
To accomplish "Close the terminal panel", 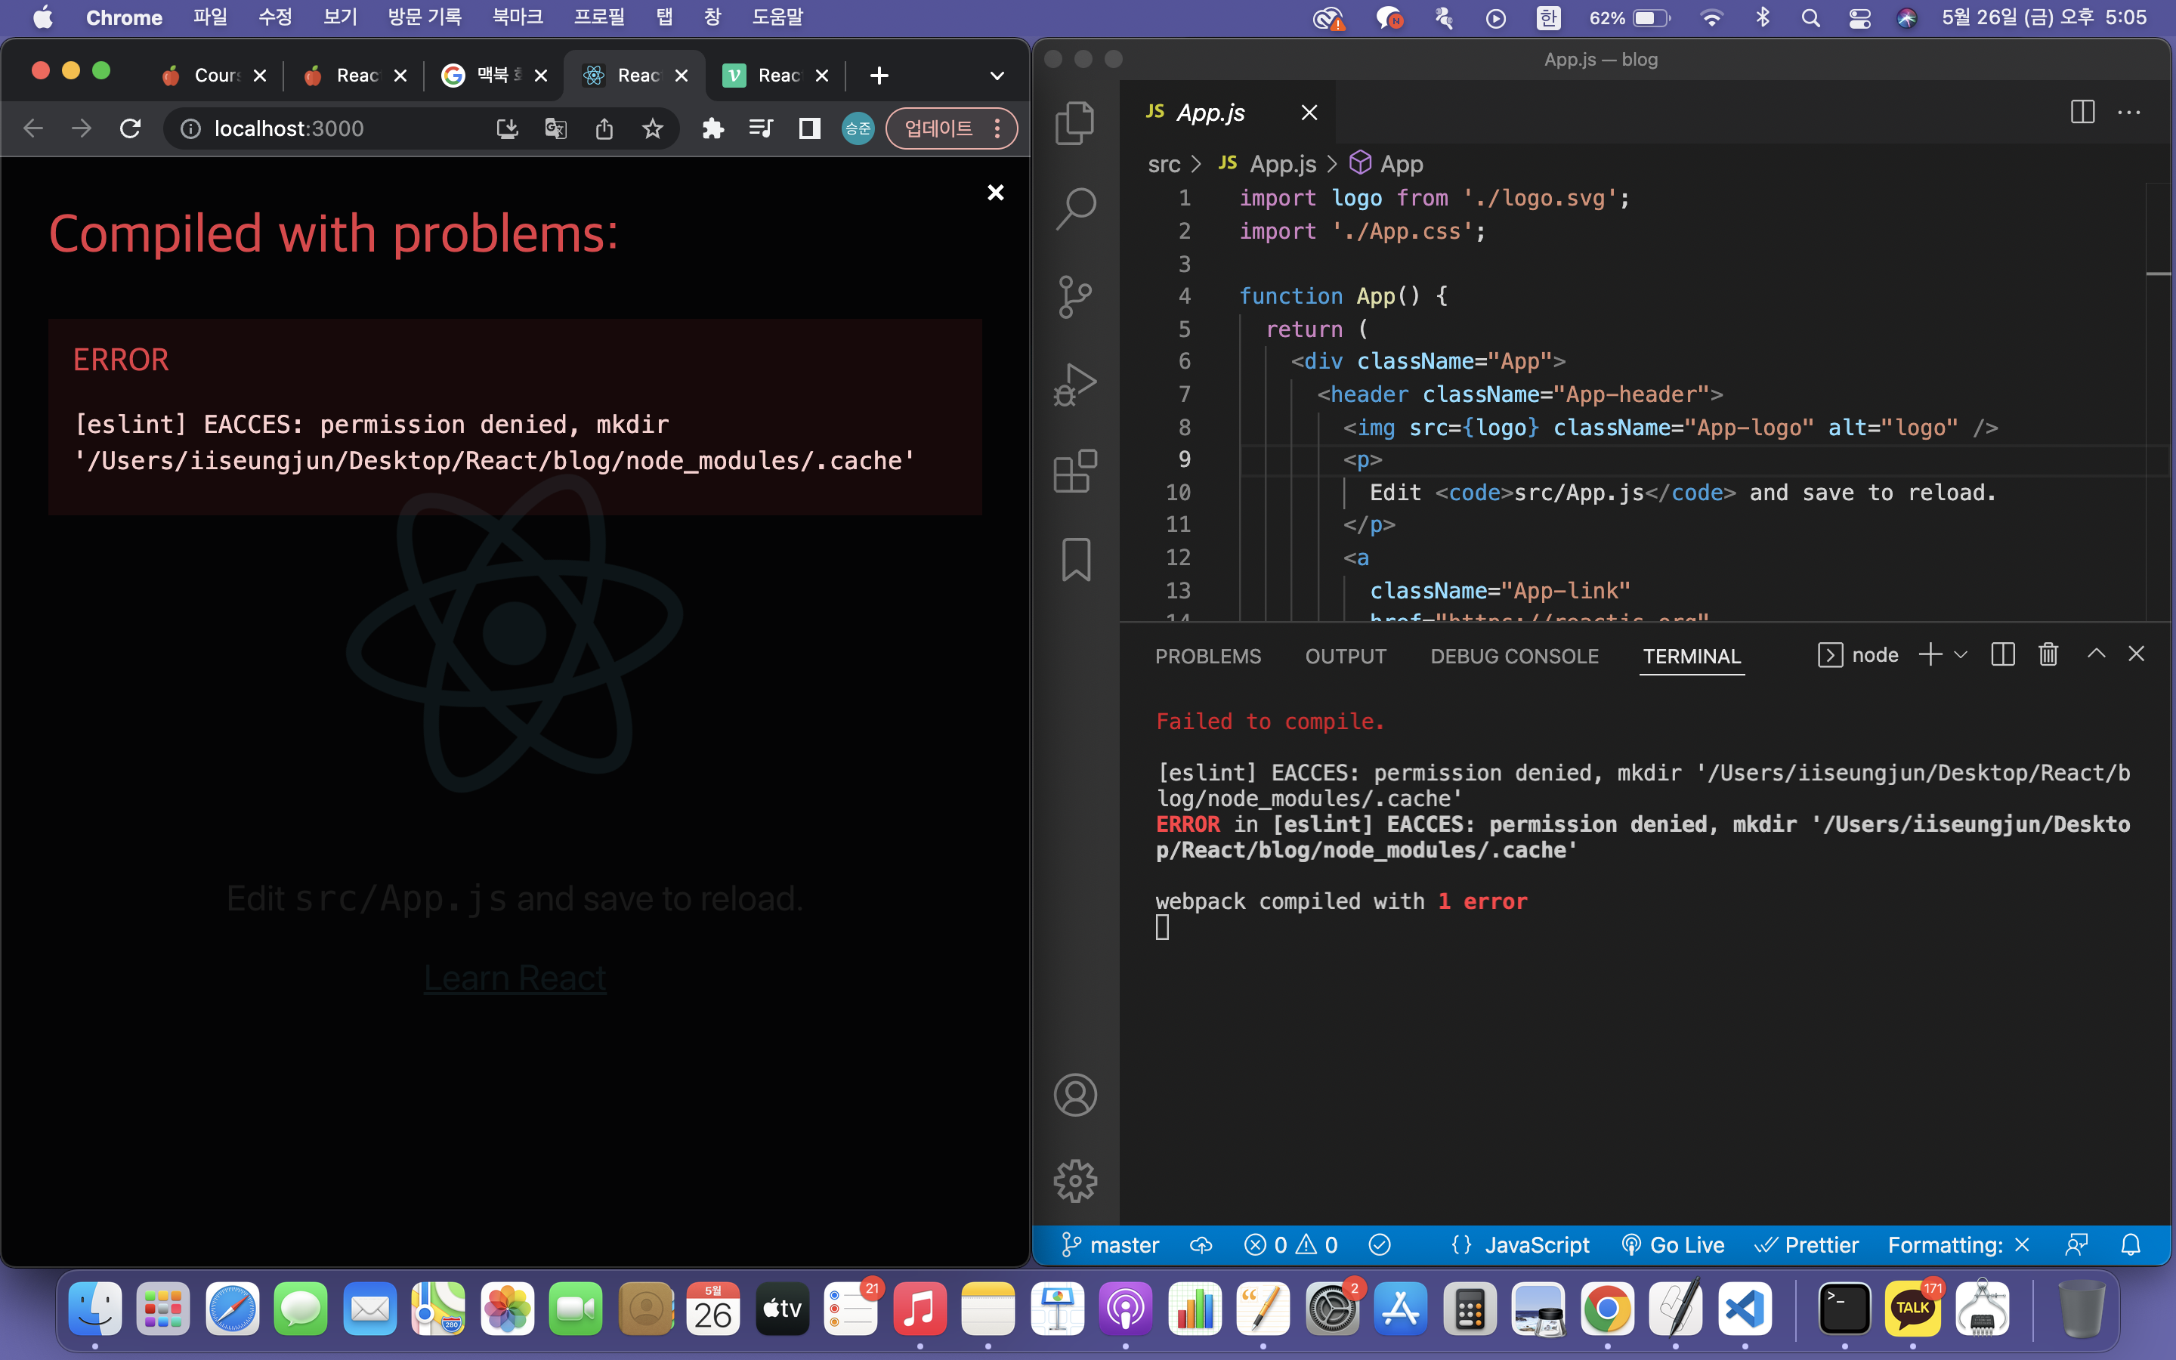I will 2137,654.
